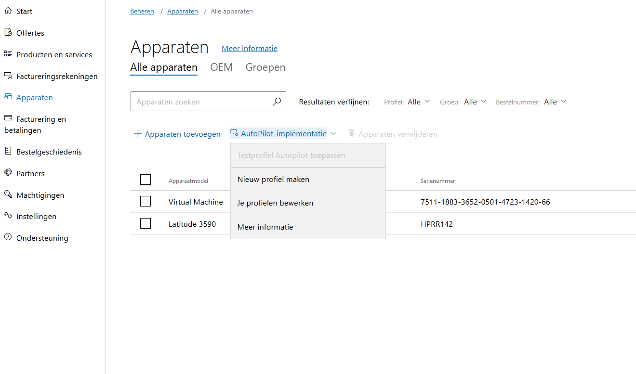Click the Latitude 3590 model cell
Viewport: 636px width, 374px height.
pyautogui.click(x=192, y=224)
